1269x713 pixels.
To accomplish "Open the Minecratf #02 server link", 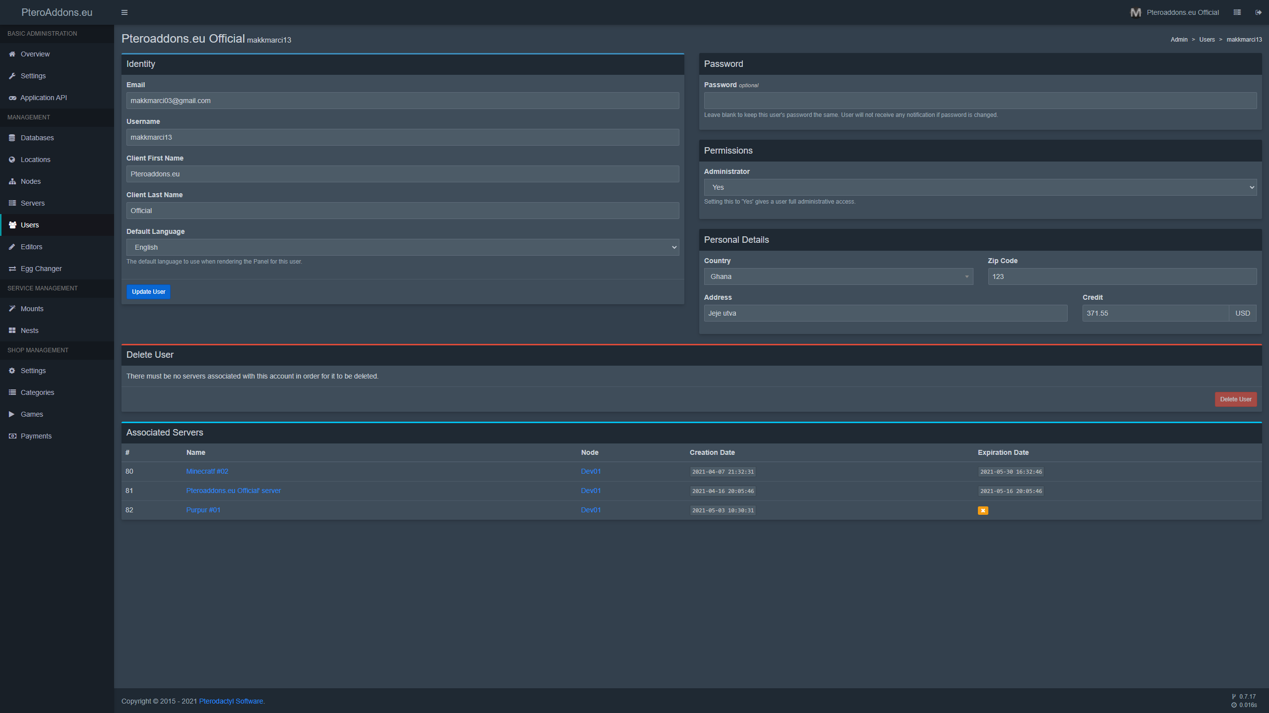I will click(207, 471).
